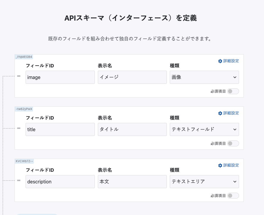Image resolution: width=264 pixels, height=215 pixels.
Task: Click the field ID input containing description
Action: pyautogui.click(x=60, y=182)
